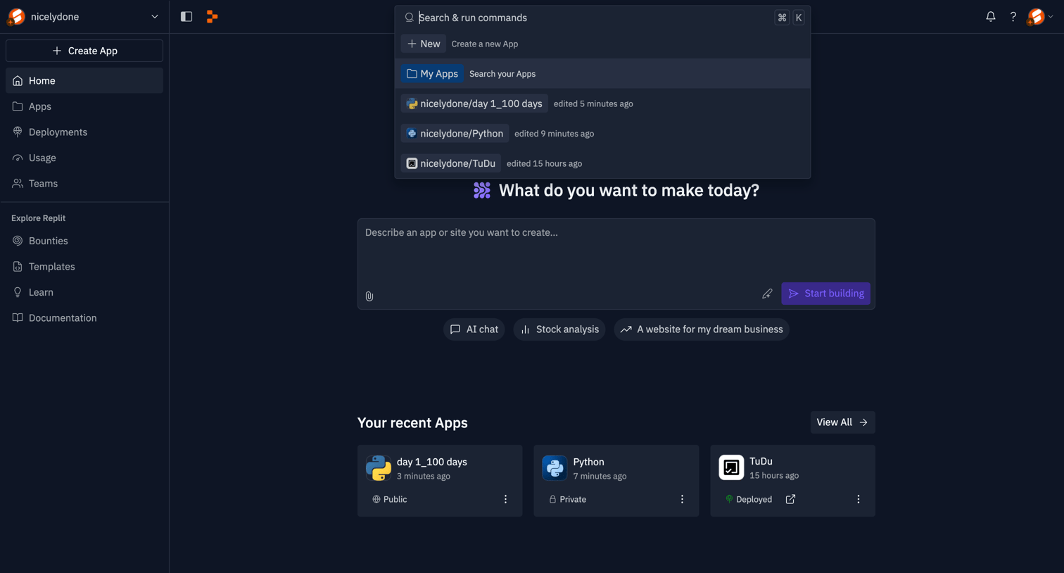This screenshot has height=573, width=1064.
Task: Open nicelydone/Python search result
Action: (602, 134)
